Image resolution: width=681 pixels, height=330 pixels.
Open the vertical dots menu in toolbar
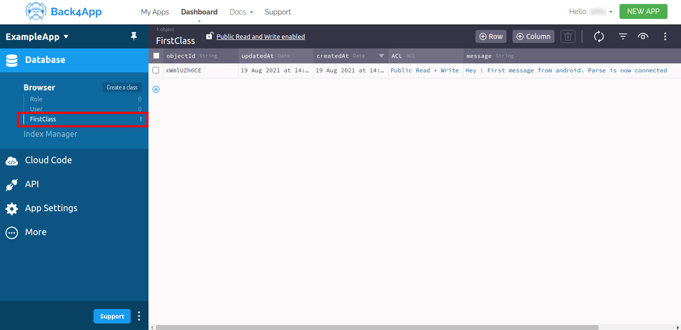pos(665,36)
